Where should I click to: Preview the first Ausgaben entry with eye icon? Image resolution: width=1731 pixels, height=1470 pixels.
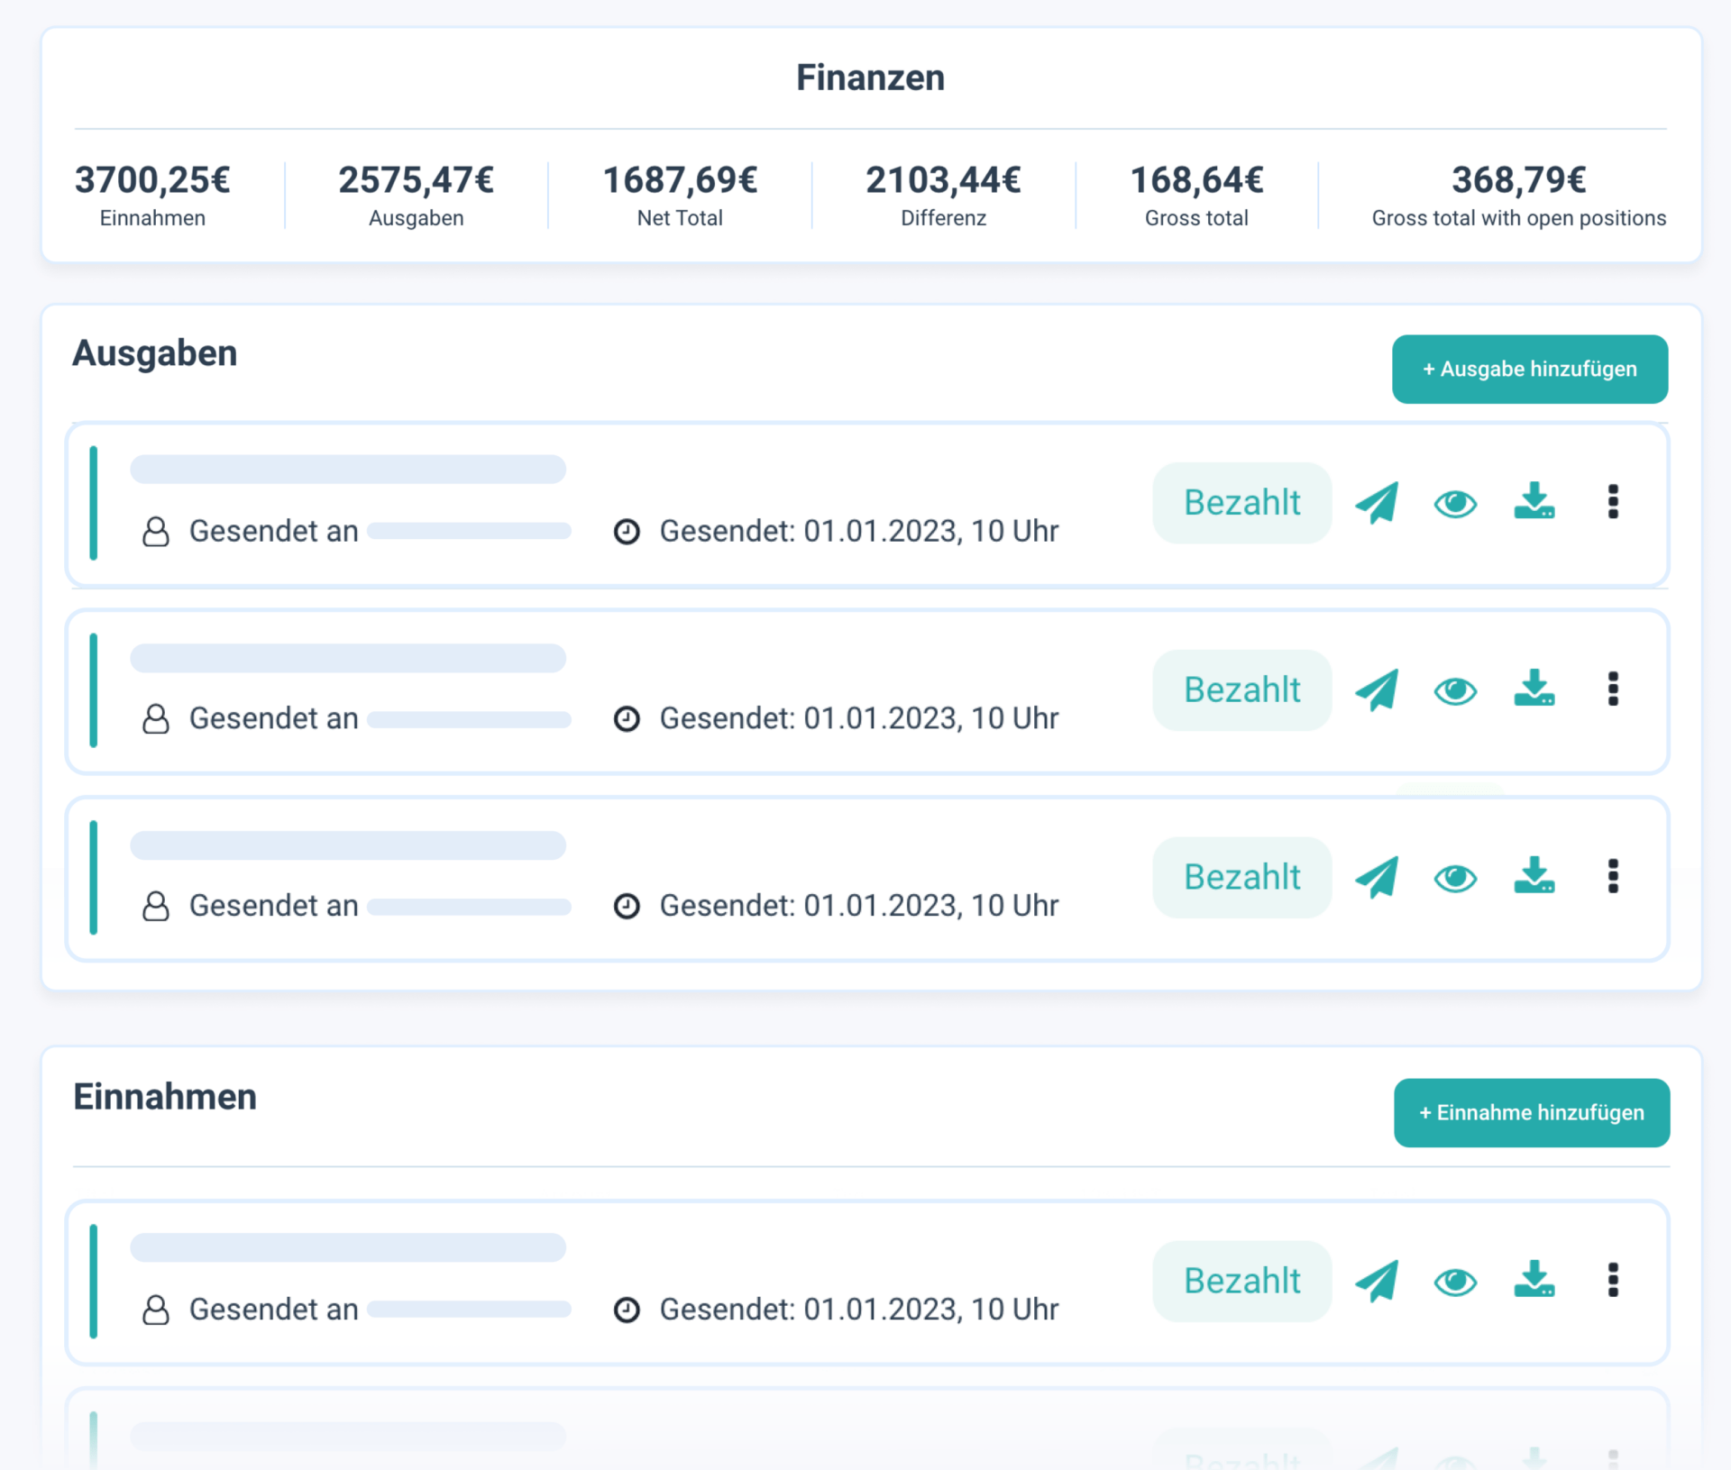pyautogui.click(x=1455, y=504)
